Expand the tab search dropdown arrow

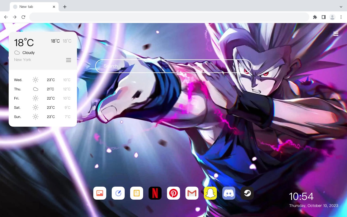(x=341, y=7)
